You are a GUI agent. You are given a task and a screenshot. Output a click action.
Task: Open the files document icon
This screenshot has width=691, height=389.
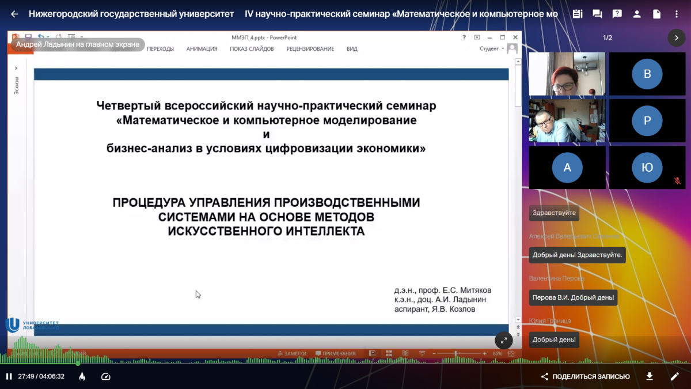coord(657,14)
